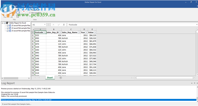Screen dimensions: 198x106
Task: Click the select-all corner triangle
Action: click(x=33, y=29)
